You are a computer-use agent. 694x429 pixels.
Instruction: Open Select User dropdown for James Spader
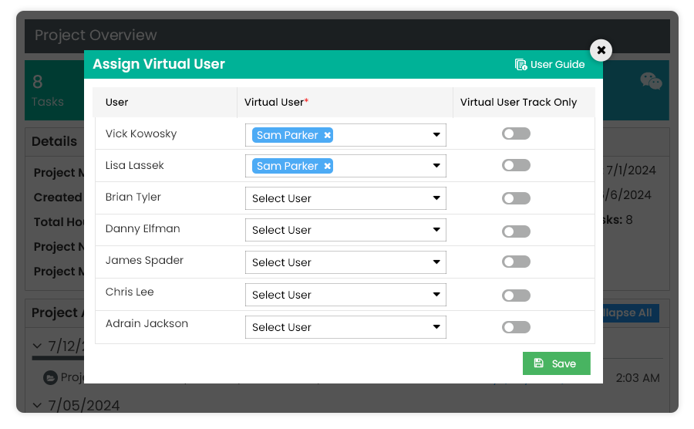click(x=345, y=262)
